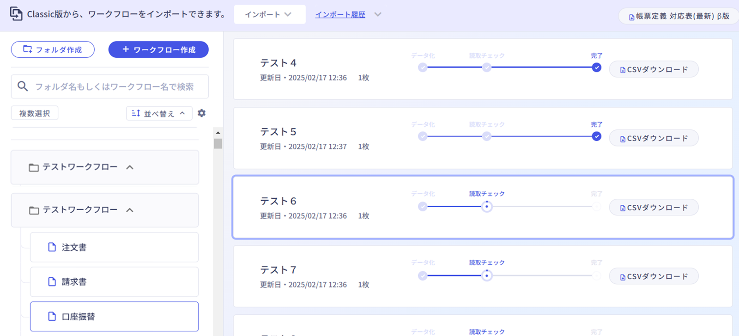Click the settings gear icon beside sort

(201, 113)
